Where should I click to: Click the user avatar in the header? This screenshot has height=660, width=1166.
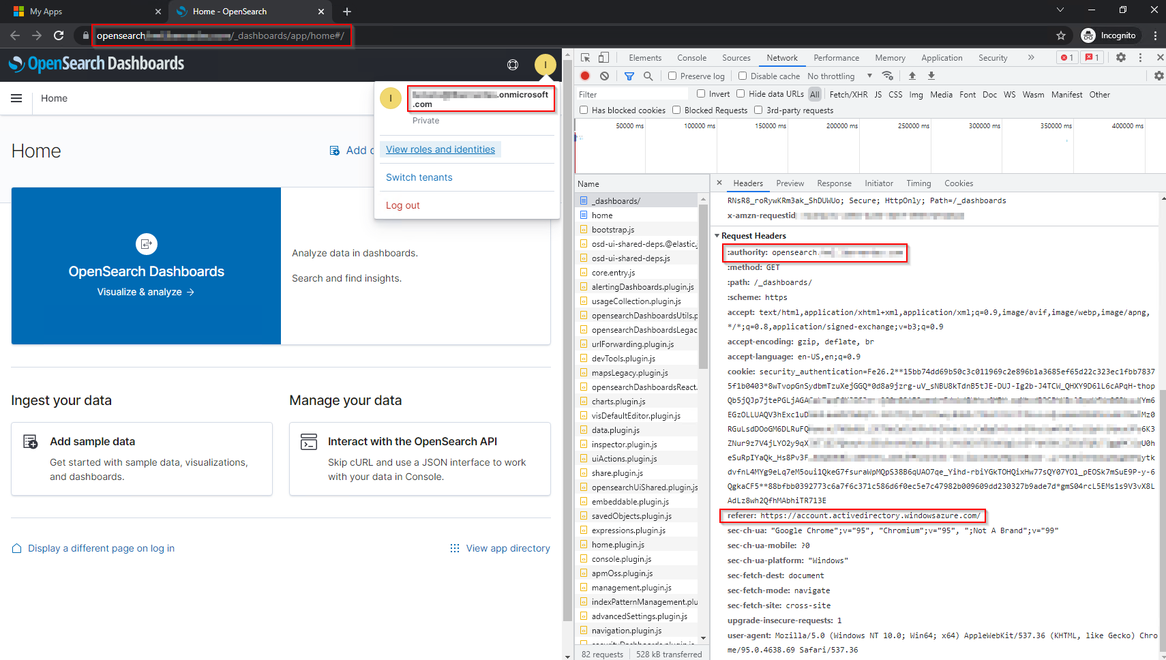pos(545,65)
